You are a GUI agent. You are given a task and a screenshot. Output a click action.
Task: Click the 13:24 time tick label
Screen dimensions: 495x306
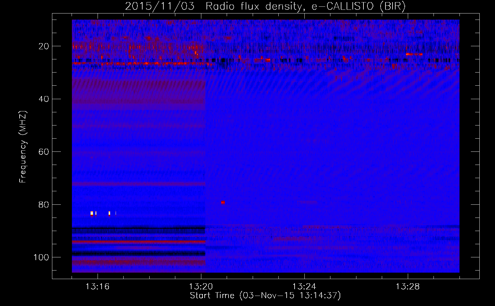[x=304, y=287]
